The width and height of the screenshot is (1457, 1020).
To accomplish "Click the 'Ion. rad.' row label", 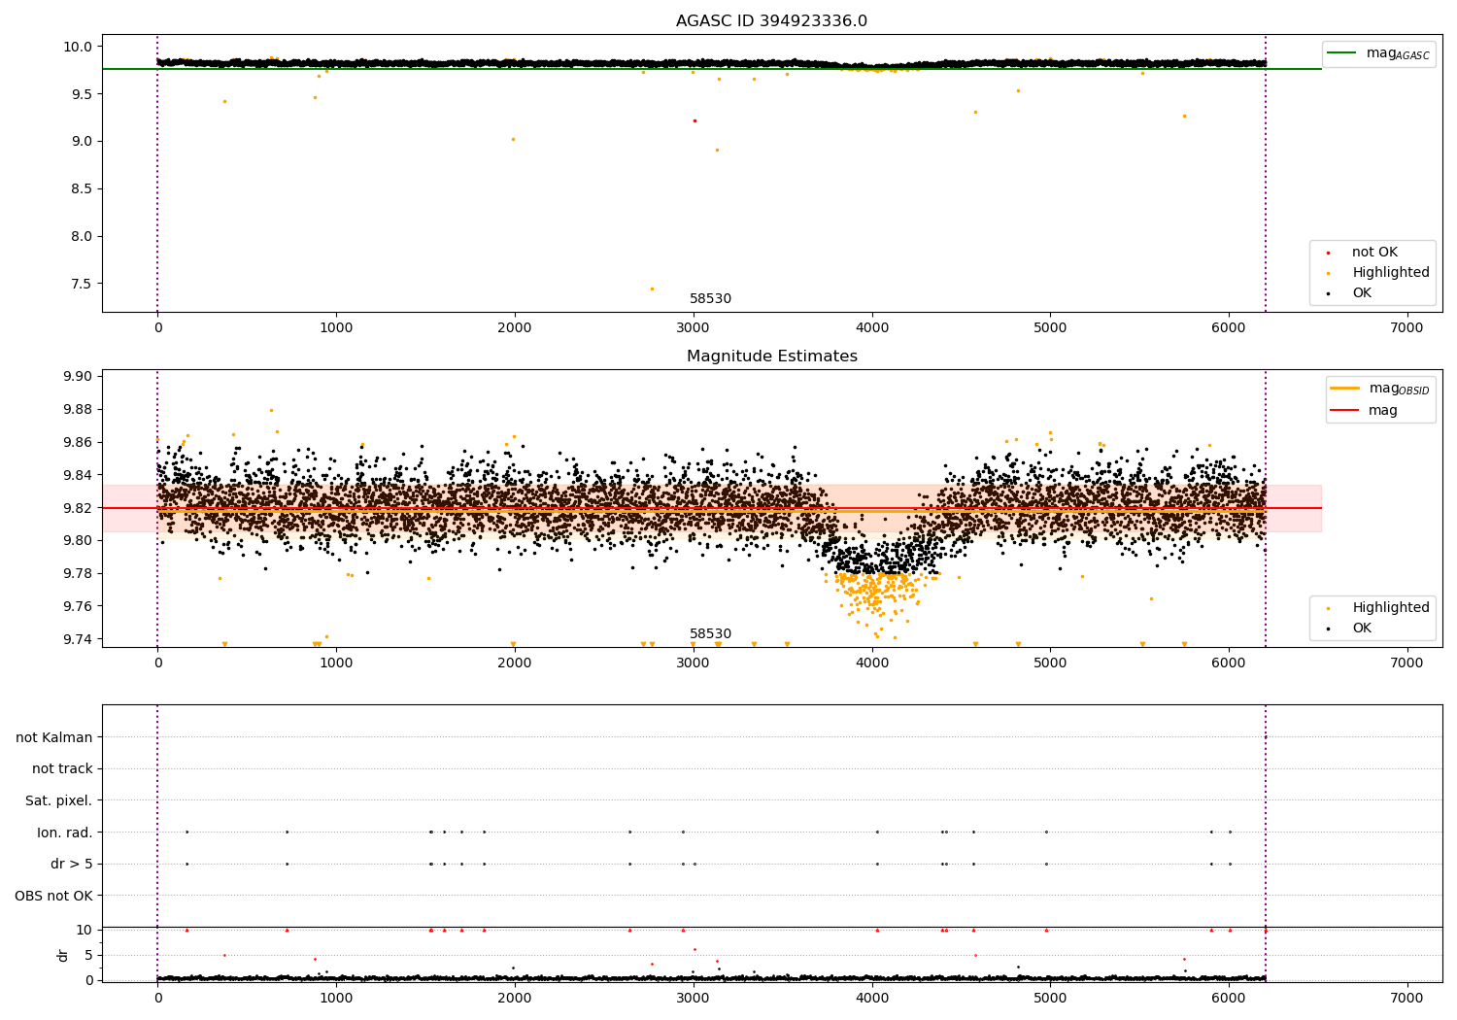I will [x=65, y=833].
